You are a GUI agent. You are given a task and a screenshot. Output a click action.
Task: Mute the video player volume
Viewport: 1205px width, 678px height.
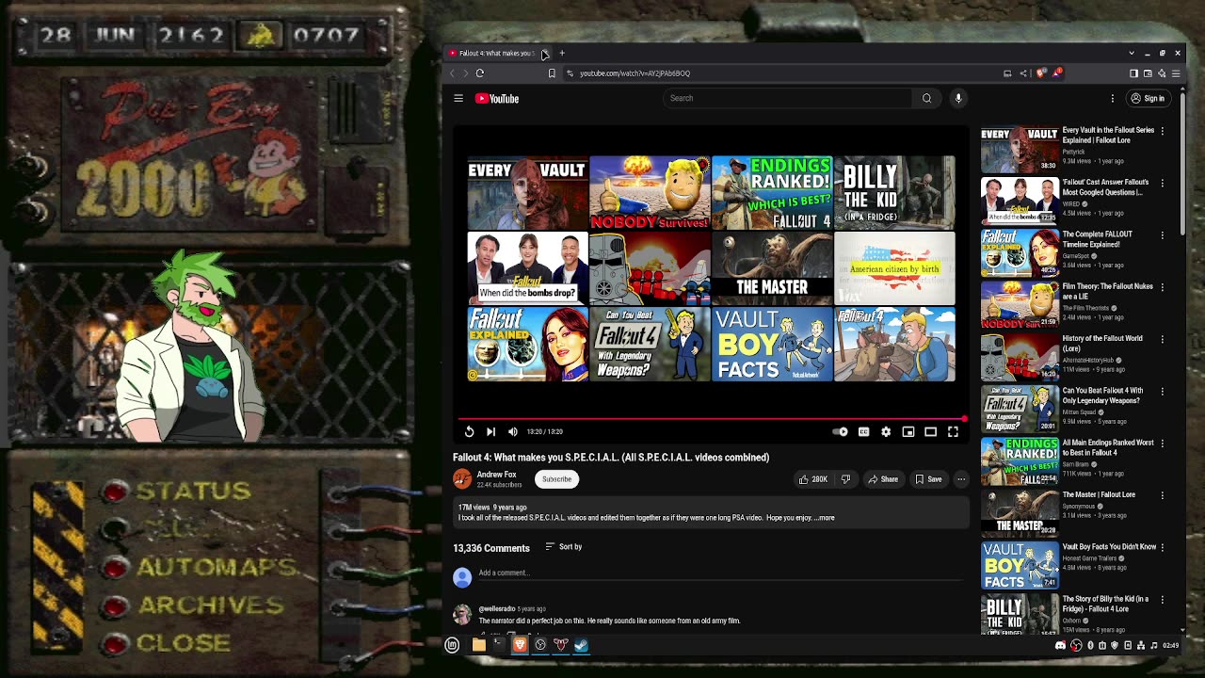point(513,431)
